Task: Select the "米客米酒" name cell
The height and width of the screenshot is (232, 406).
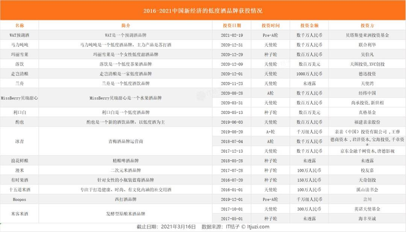Action: pos(19,213)
